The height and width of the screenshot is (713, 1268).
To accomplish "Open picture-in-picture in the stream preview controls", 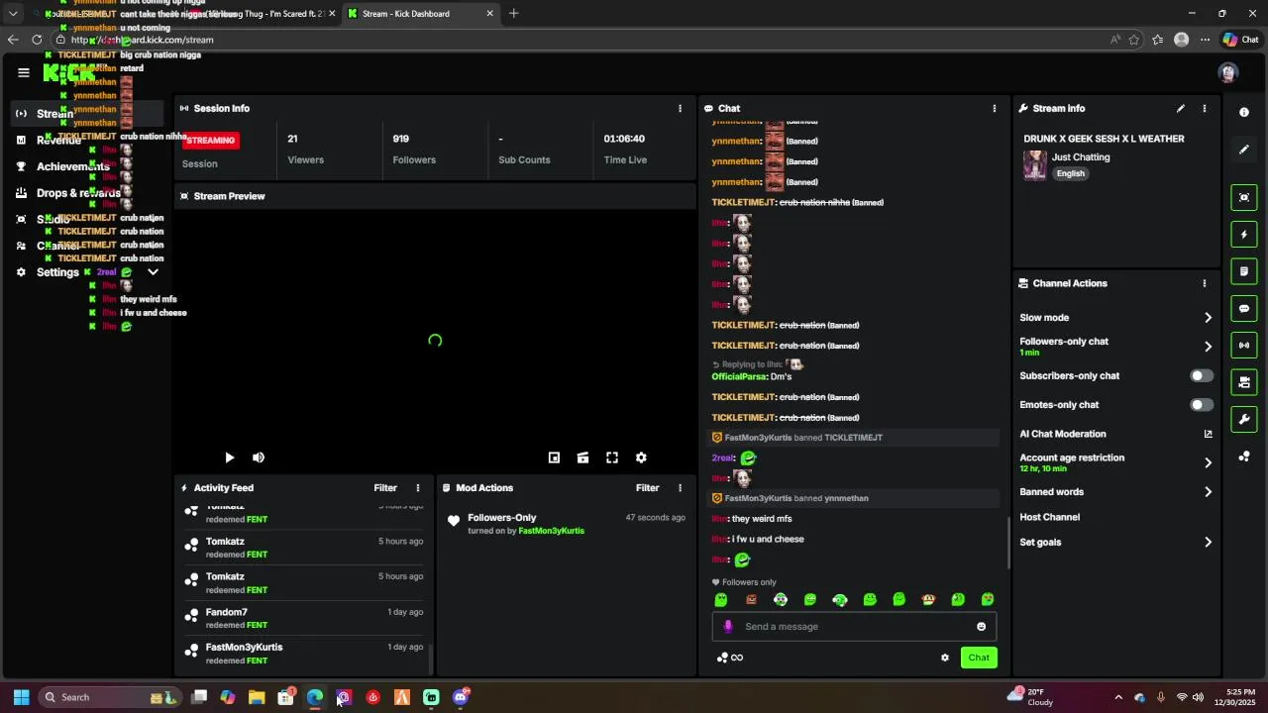I will click(554, 458).
